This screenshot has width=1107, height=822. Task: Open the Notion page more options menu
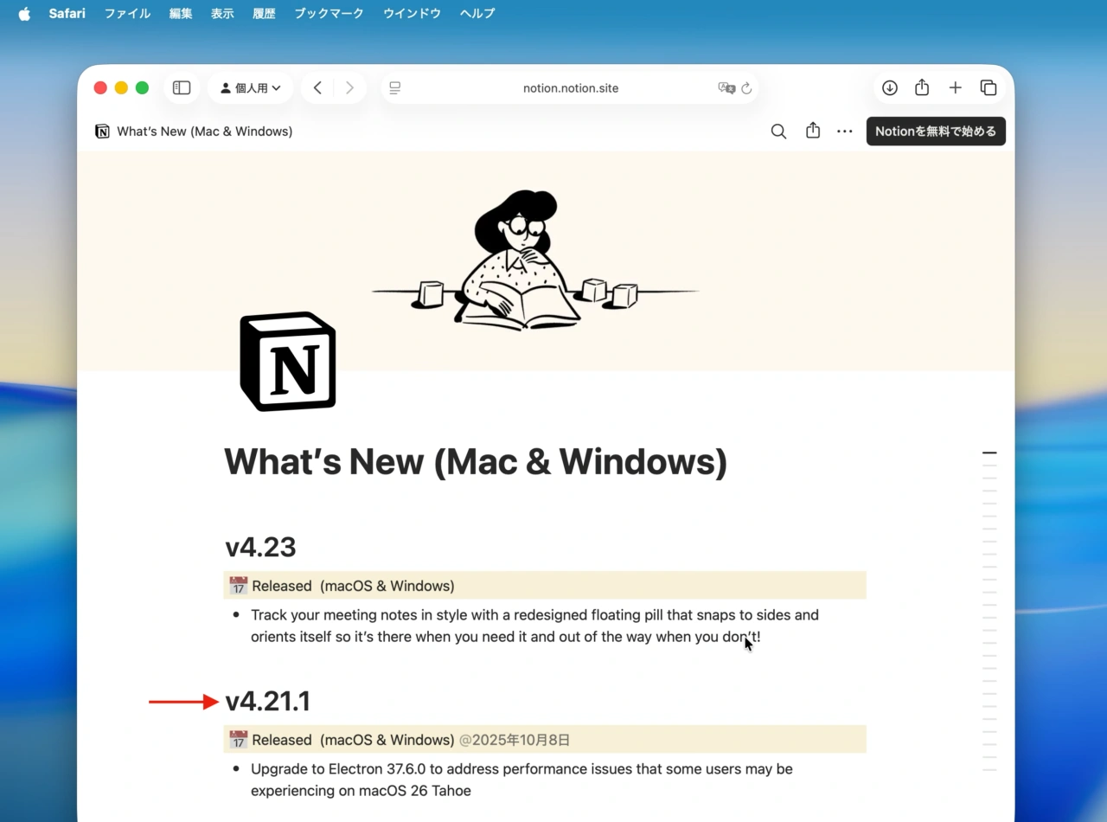[844, 131]
